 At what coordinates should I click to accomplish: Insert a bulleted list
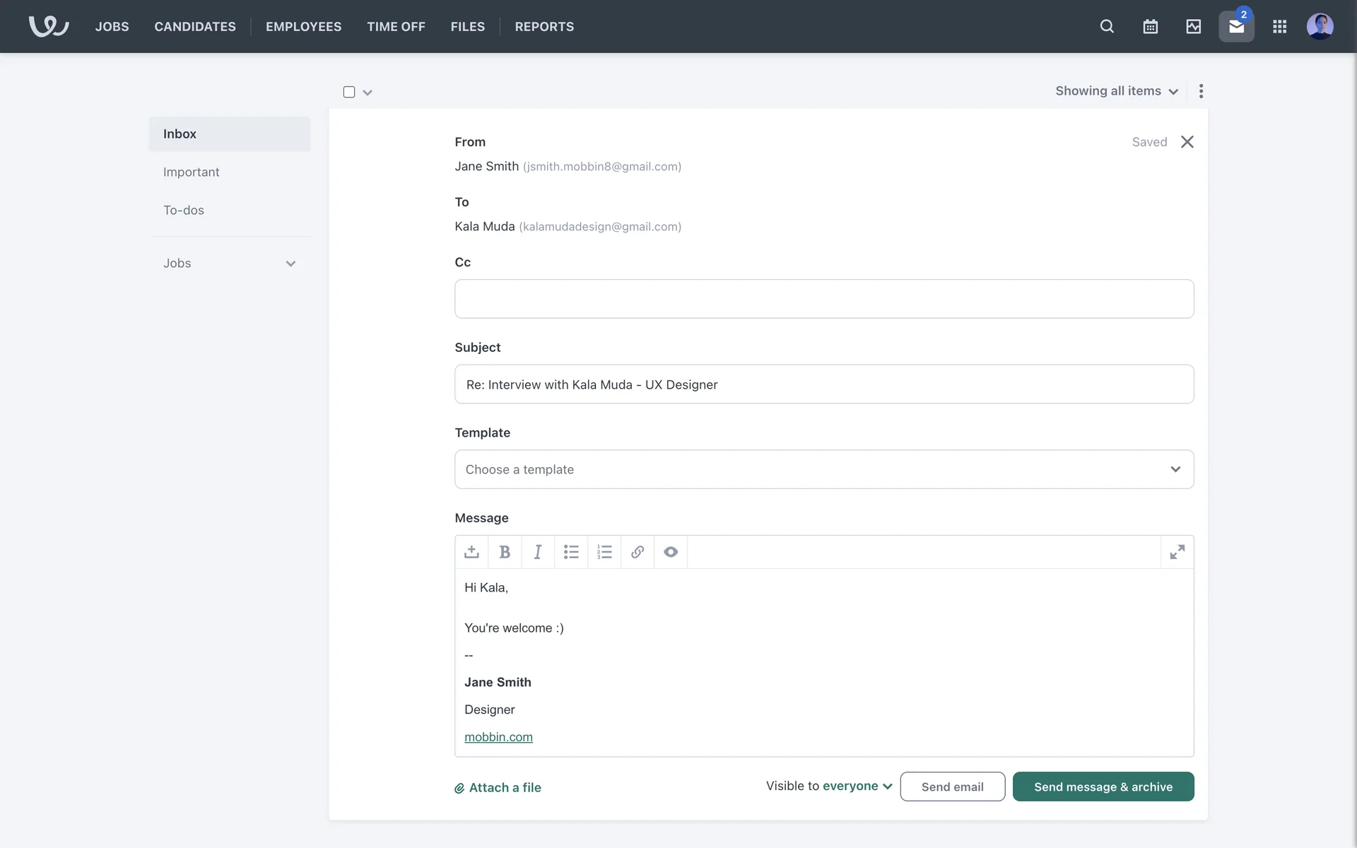tap(571, 552)
